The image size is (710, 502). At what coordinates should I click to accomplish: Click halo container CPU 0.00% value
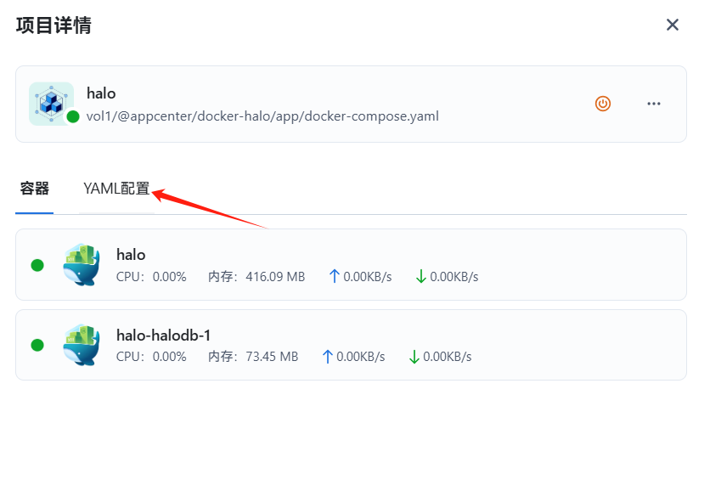point(169,276)
